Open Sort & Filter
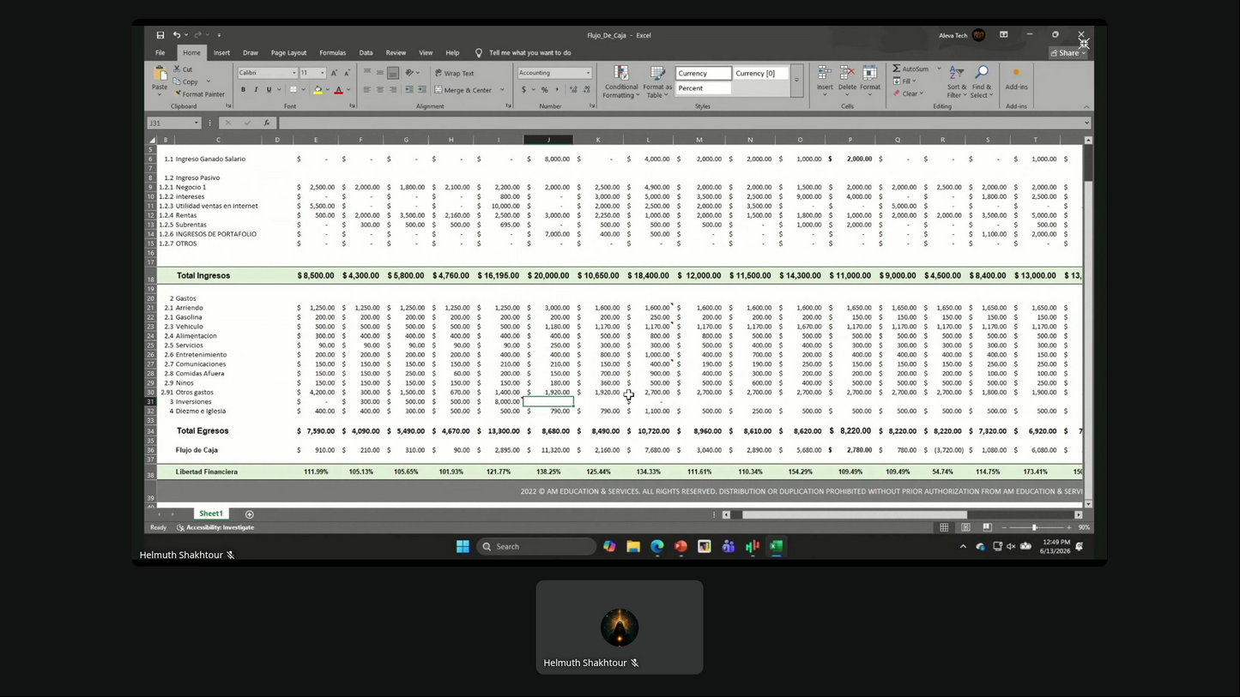The height and width of the screenshot is (697, 1240). click(957, 82)
